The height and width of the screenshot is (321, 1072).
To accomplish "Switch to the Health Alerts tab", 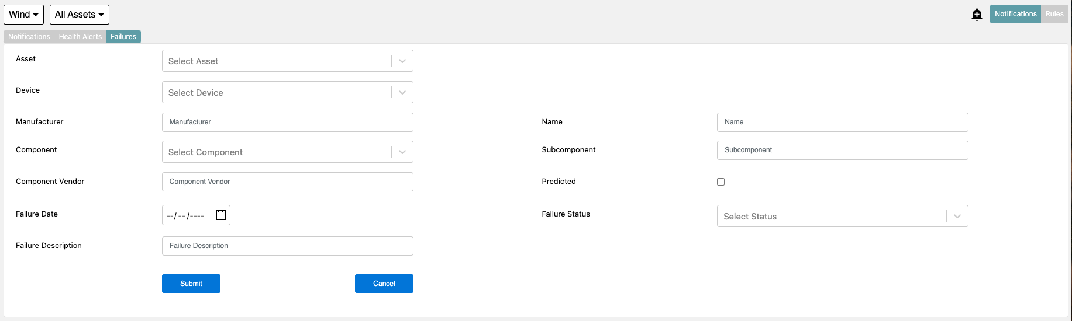I will tap(80, 37).
